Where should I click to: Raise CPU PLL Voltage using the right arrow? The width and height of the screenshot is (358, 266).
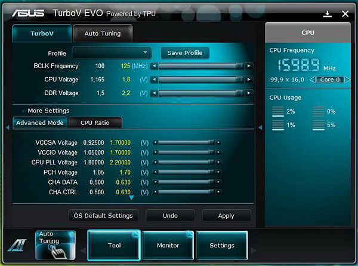click(218, 162)
